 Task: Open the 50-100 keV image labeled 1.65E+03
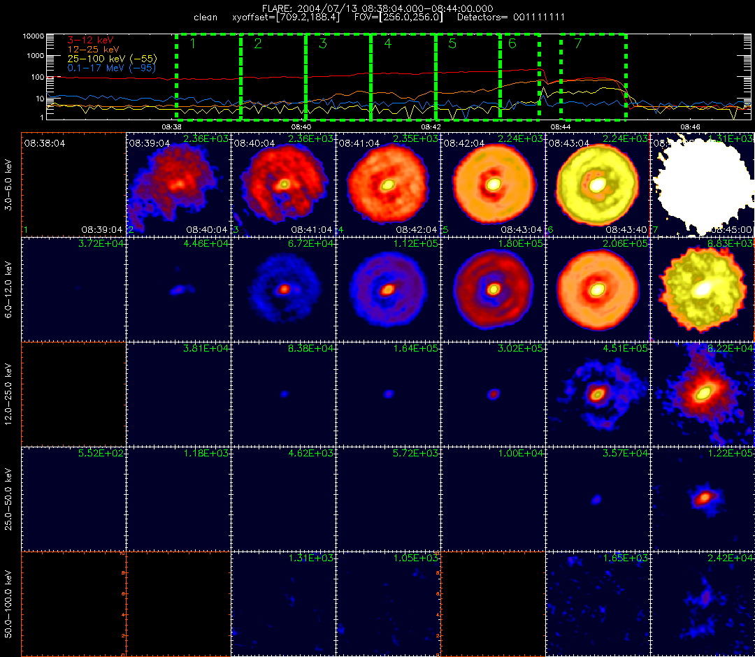tap(598, 604)
